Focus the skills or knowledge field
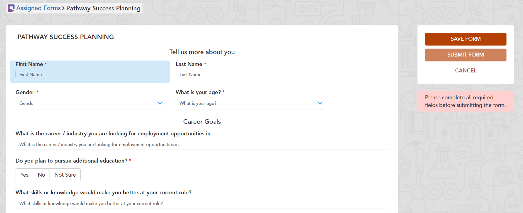 (x=202, y=204)
